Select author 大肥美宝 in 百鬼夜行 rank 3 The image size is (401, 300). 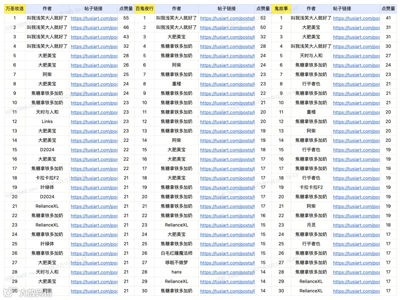tap(176, 37)
